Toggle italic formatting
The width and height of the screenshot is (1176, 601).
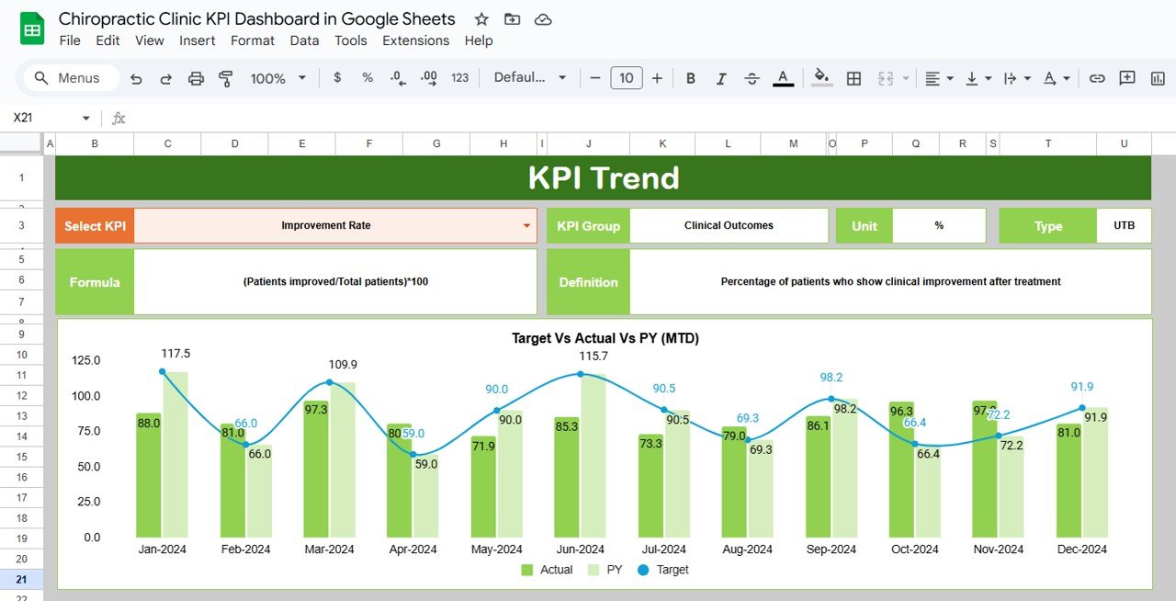tap(721, 79)
